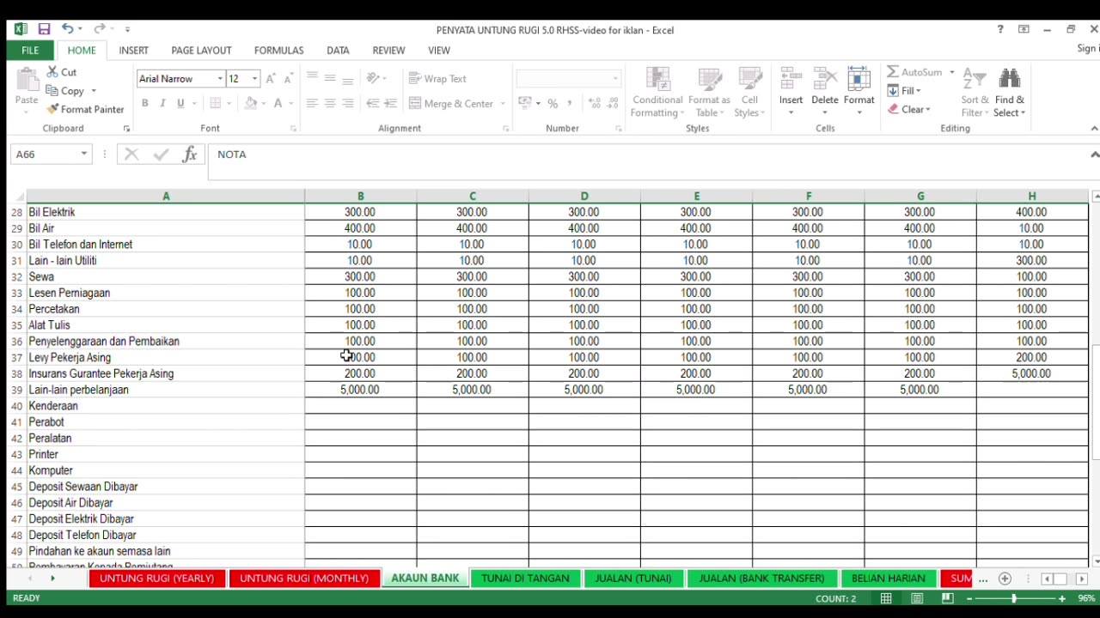Add a new sheet with the plus icon
1100x618 pixels.
click(x=1005, y=579)
